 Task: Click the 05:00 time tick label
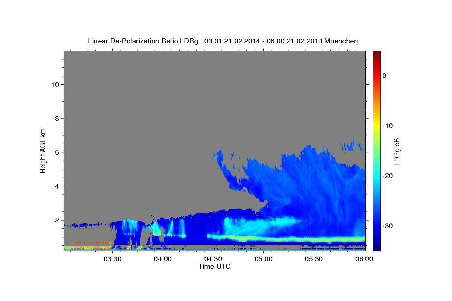coord(264,259)
